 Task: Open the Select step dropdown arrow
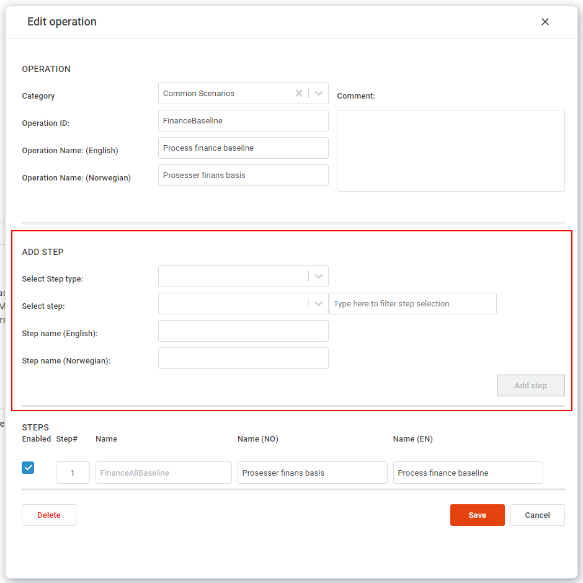point(318,303)
